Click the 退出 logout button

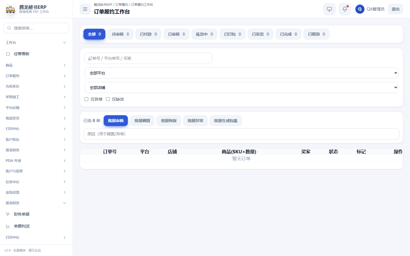coord(395,9)
